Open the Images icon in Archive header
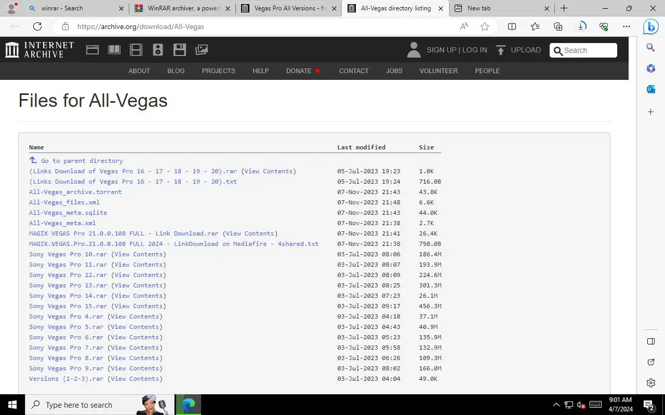The image size is (665, 415). coord(202,50)
